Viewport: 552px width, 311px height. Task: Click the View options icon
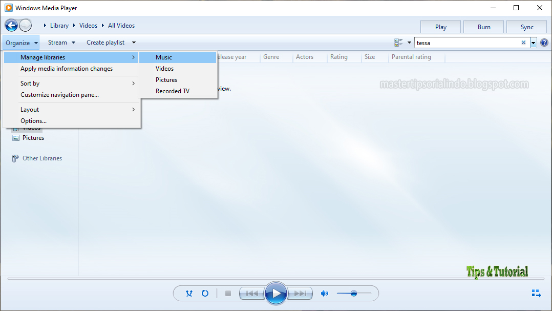point(398,43)
